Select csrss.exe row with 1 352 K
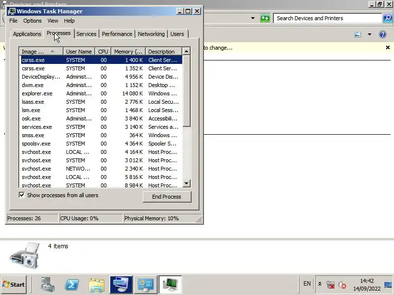 (x=101, y=68)
